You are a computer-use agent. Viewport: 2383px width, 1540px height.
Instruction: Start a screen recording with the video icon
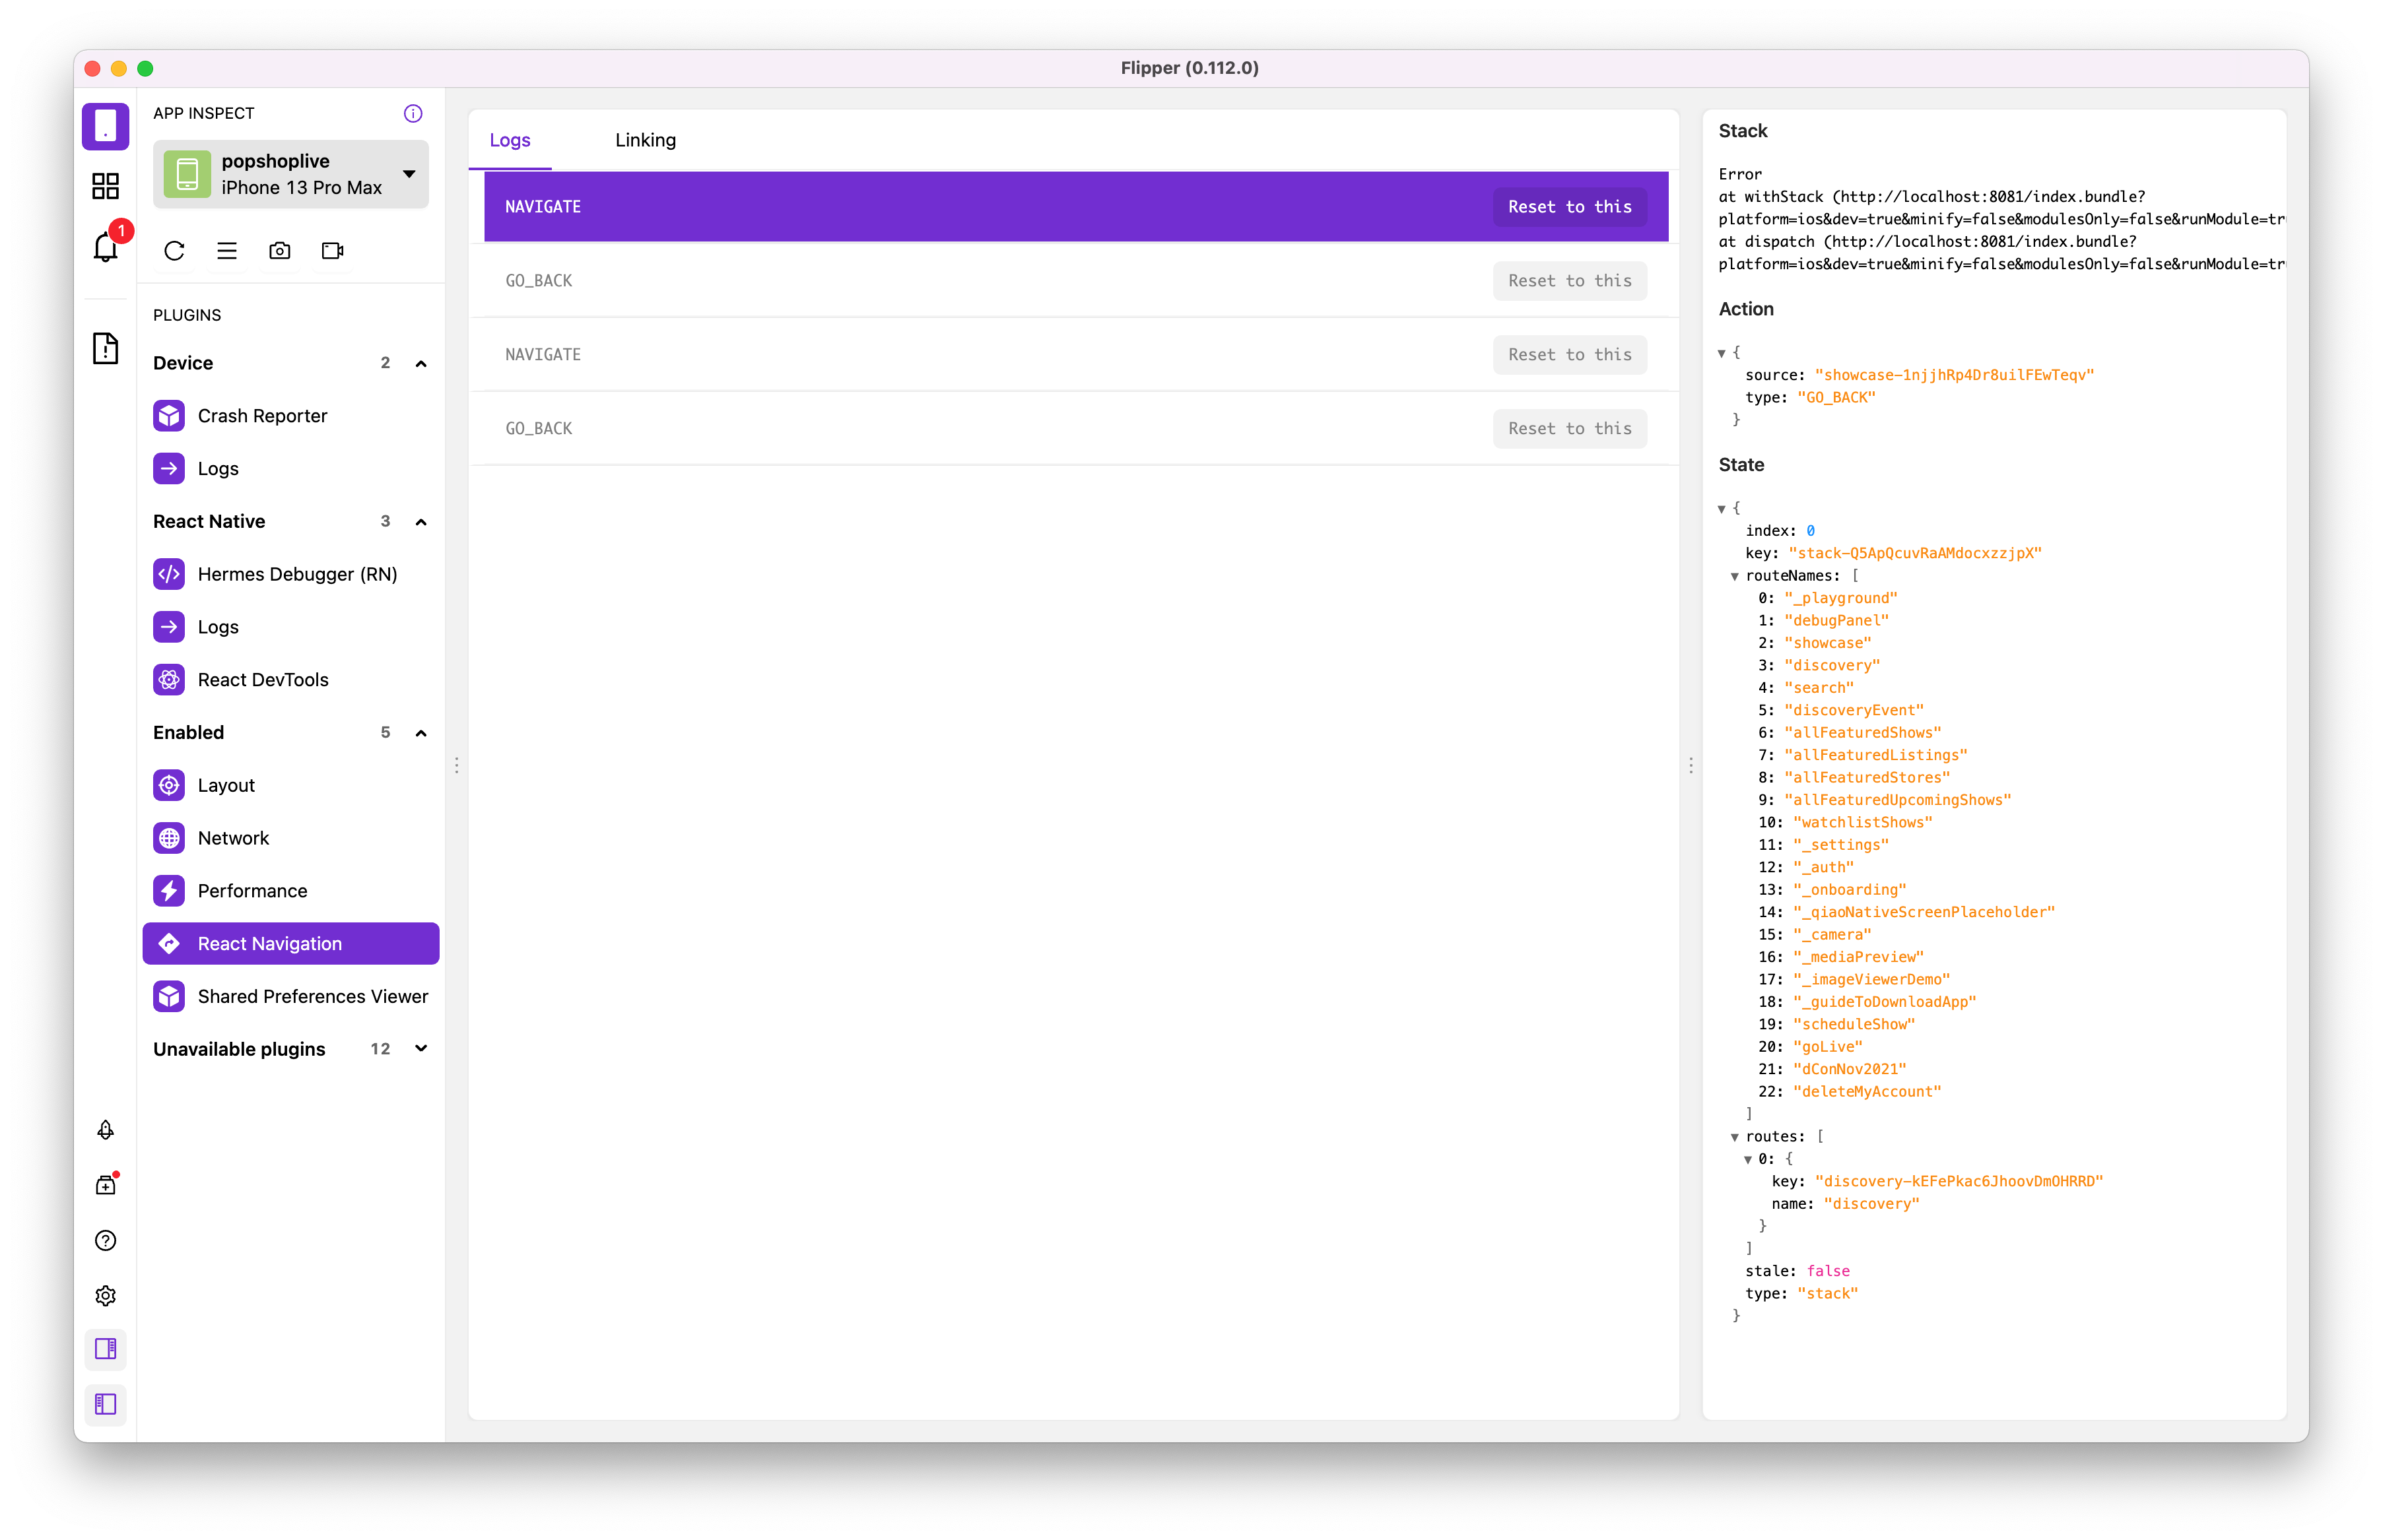click(331, 251)
